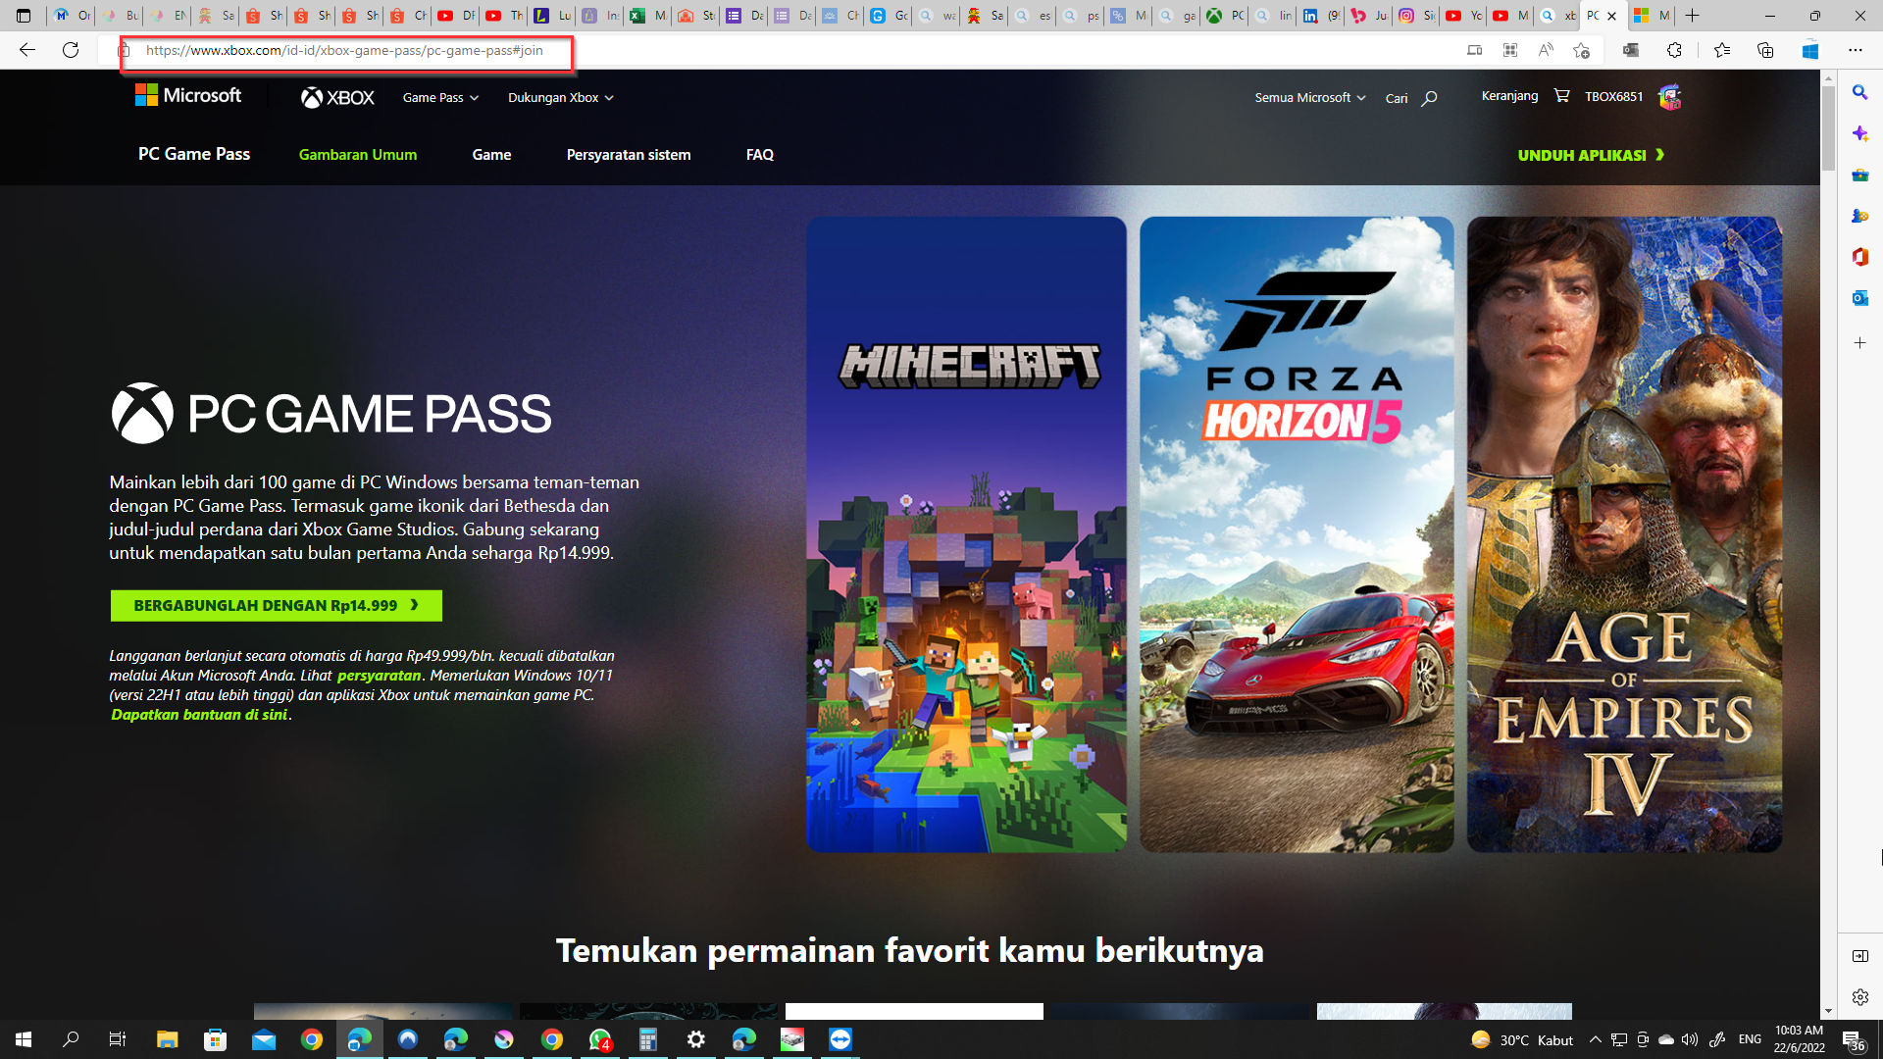This screenshot has height=1059, width=1883.
Task: Open the sidebar settings gear icon
Action: tap(1859, 997)
